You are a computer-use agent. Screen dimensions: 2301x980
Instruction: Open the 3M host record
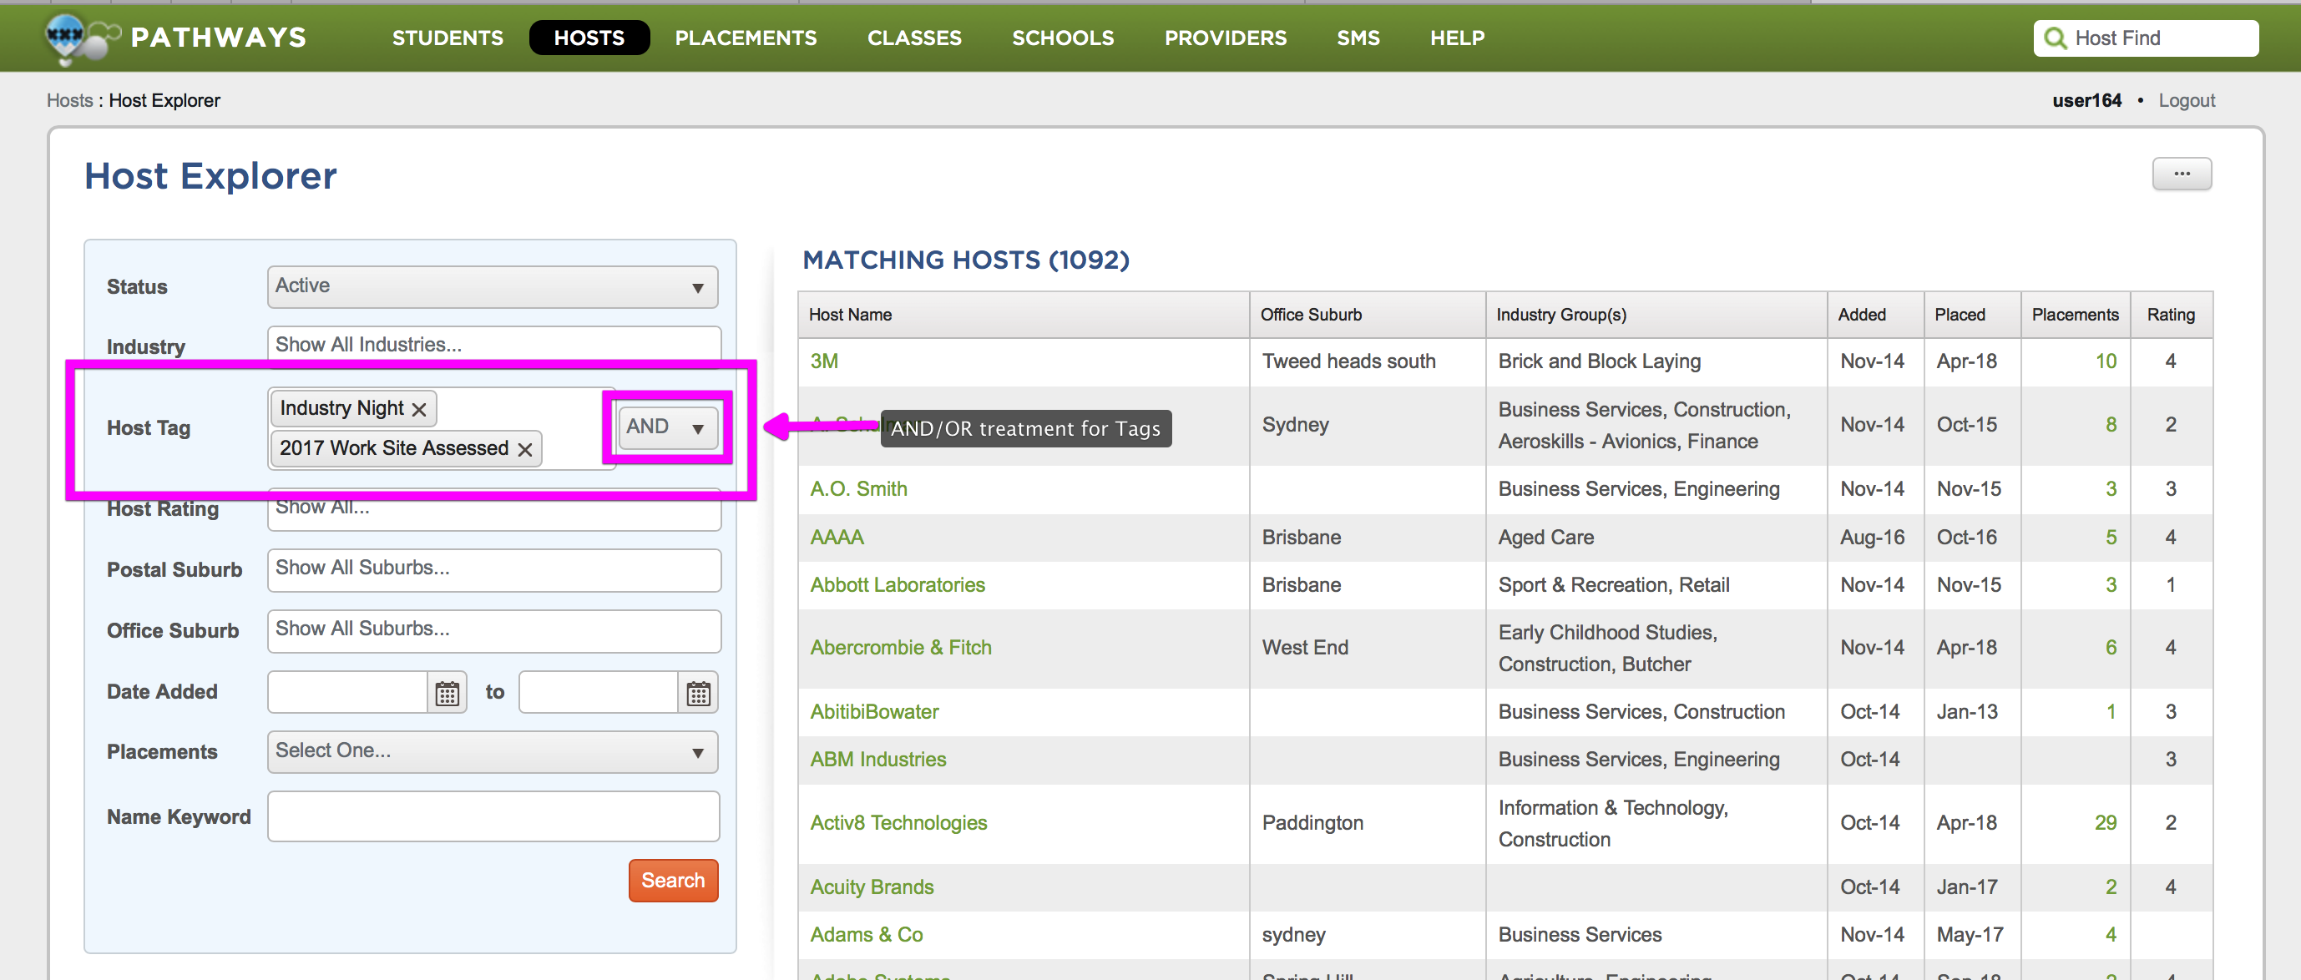click(x=823, y=361)
